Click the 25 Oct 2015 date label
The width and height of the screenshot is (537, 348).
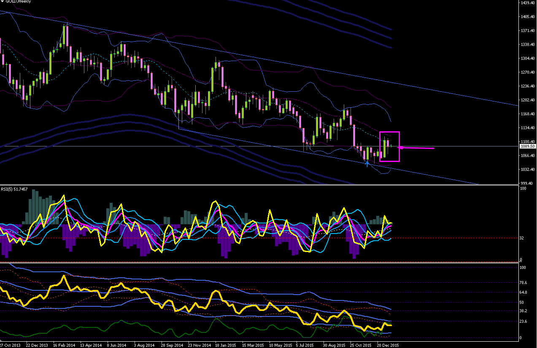[x=361, y=345]
